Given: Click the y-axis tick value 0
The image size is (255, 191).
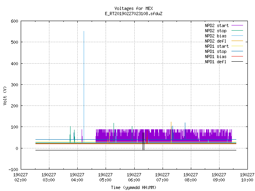Looking at the screenshot, I should point(17,148).
